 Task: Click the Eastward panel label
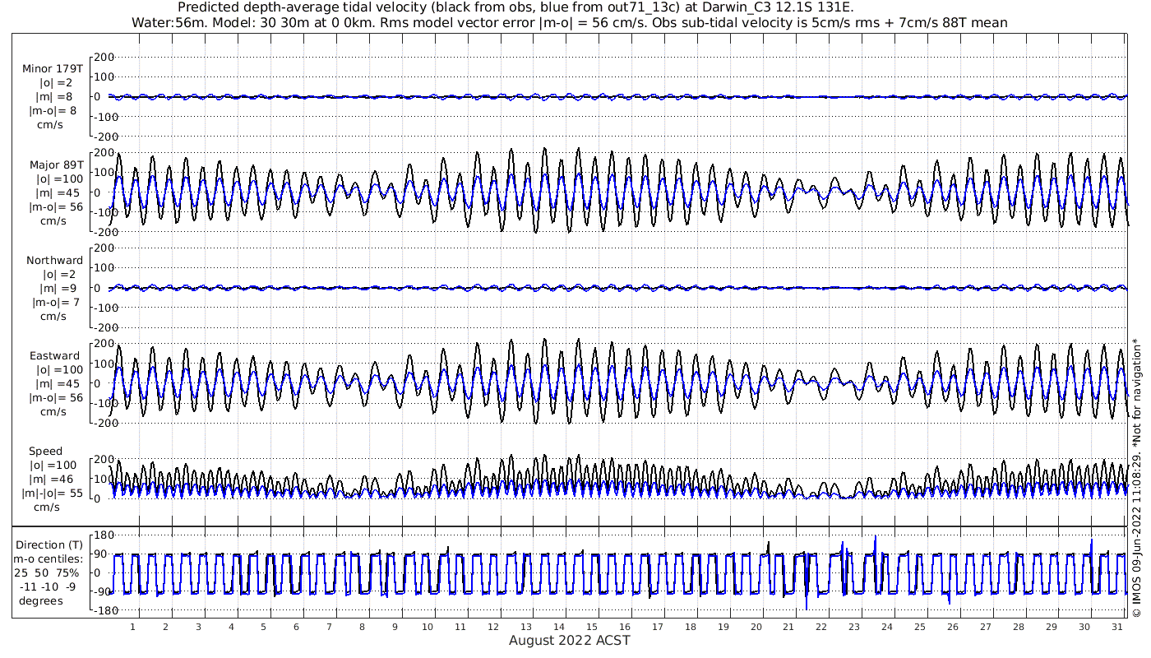pyautogui.click(x=54, y=356)
